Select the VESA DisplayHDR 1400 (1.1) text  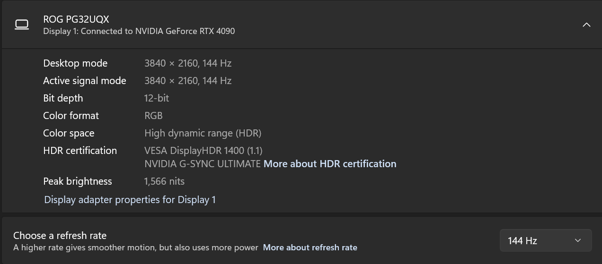click(203, 151)
